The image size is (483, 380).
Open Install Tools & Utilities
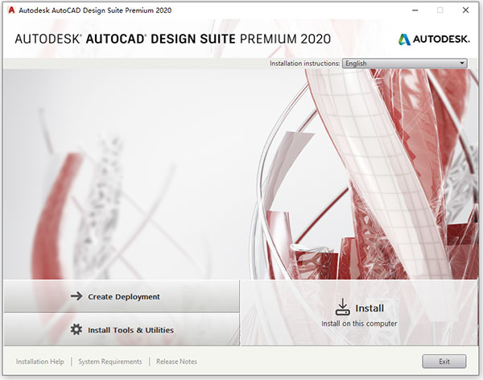(x=122, y=330)
